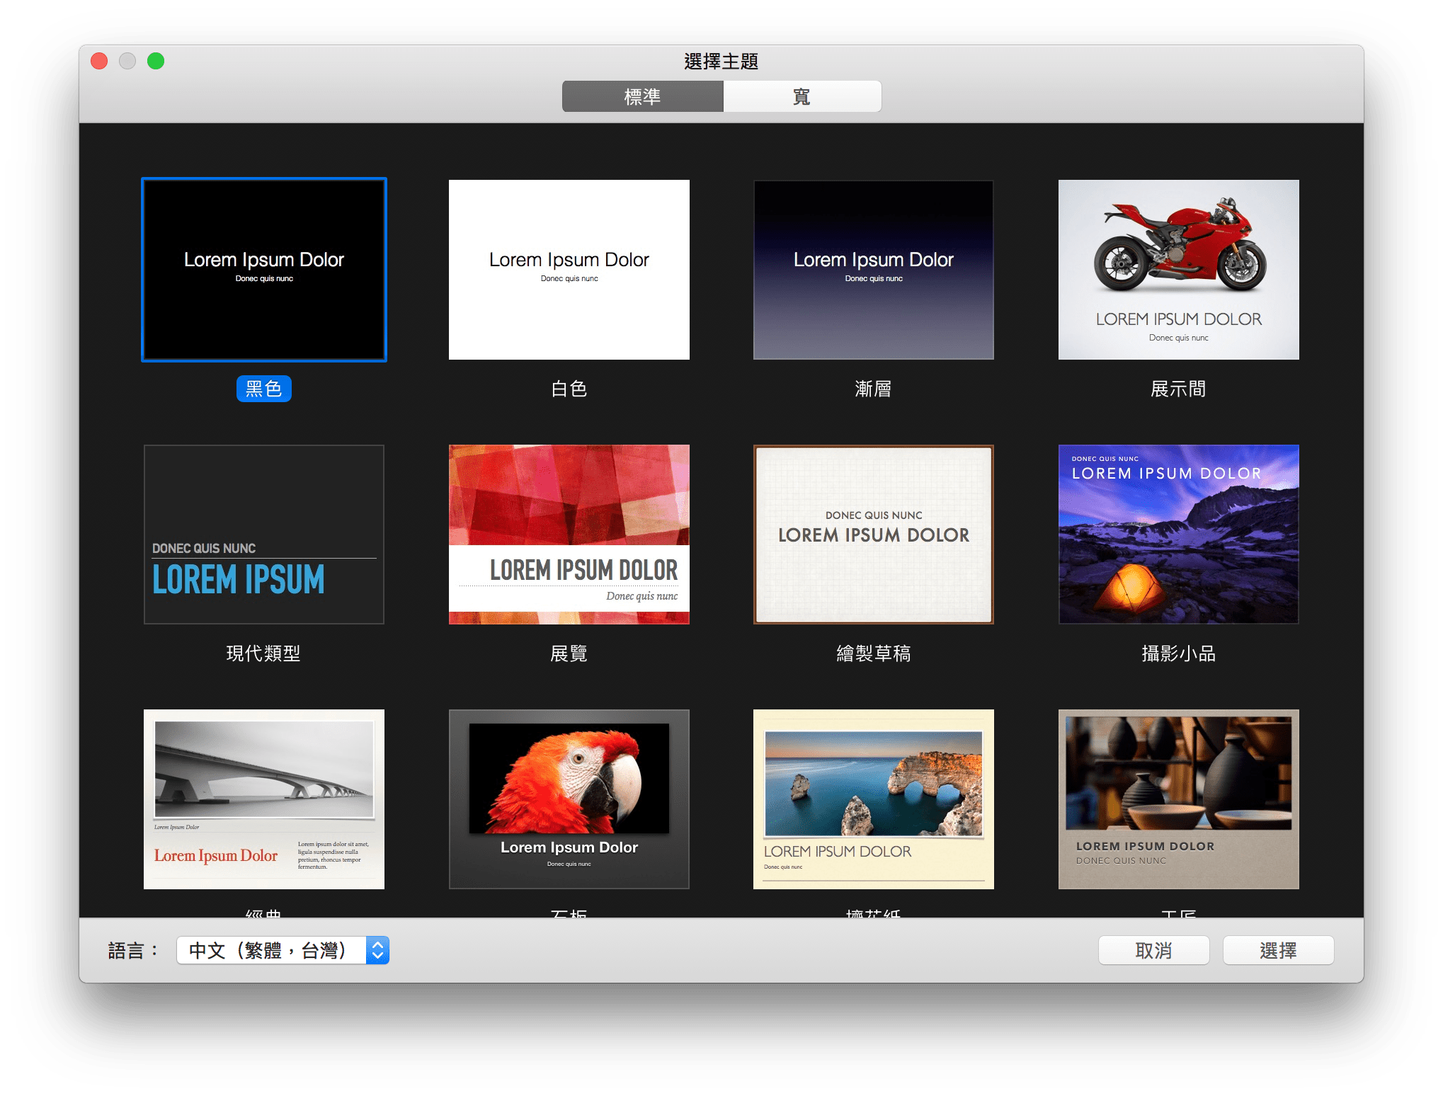Choose the 現代類型 theme thumbnail
The image size is (1443, 1096).
pyautogui.click(x=263, y=535)
